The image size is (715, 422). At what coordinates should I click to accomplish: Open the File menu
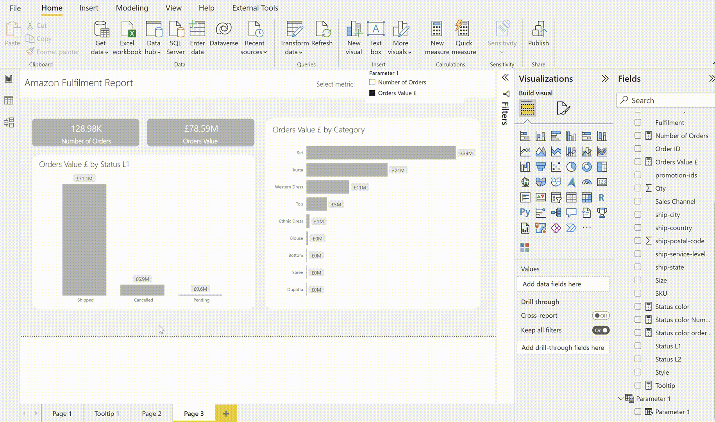(15, 8)
